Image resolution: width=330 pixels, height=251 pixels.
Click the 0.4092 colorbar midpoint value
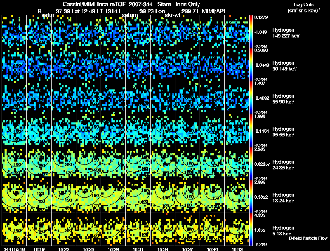point(262,98)
